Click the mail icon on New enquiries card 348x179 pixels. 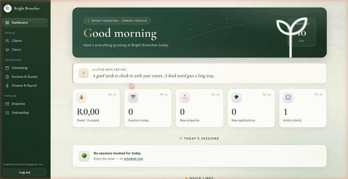pos(185,97)
